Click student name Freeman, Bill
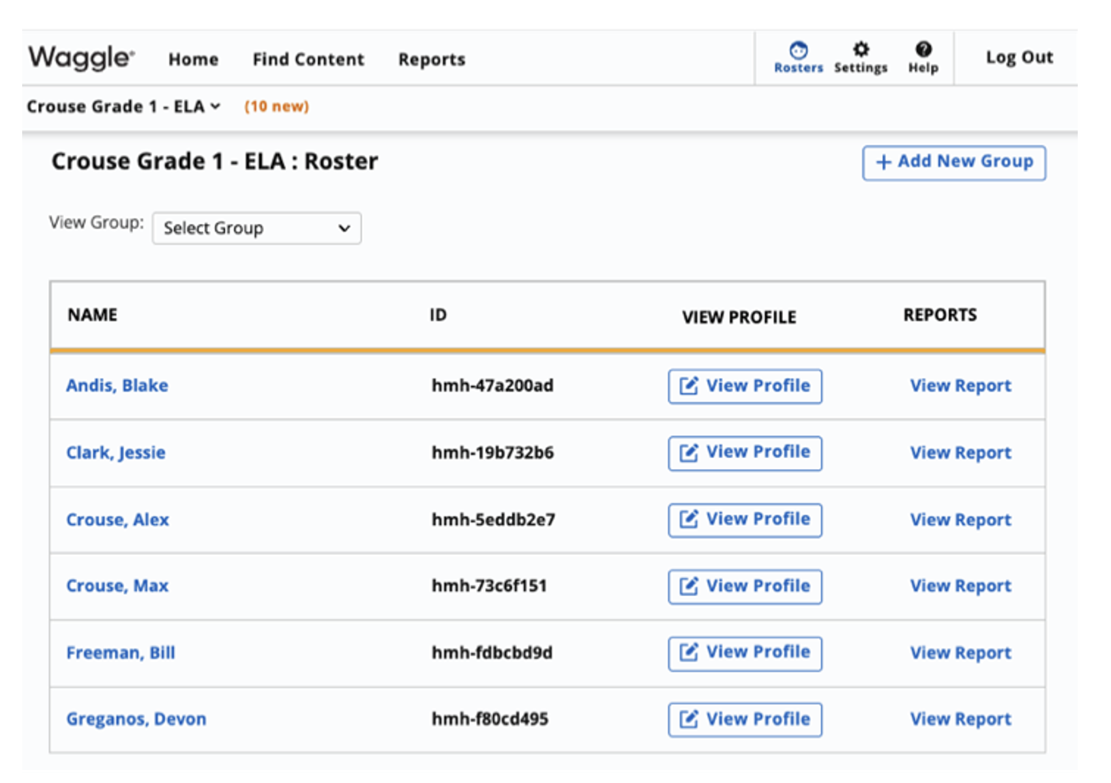The image size is (1111, 783). pyautogui.click(x=121, y=653)
